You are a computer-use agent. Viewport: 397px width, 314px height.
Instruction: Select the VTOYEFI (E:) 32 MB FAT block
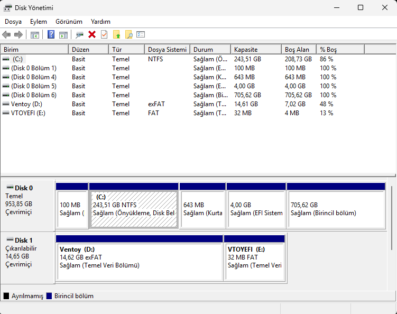(254, 258)
